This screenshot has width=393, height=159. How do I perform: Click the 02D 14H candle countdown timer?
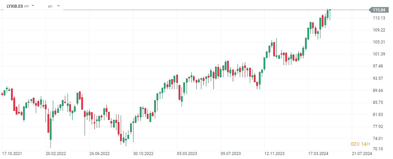(x=360, y=144)
